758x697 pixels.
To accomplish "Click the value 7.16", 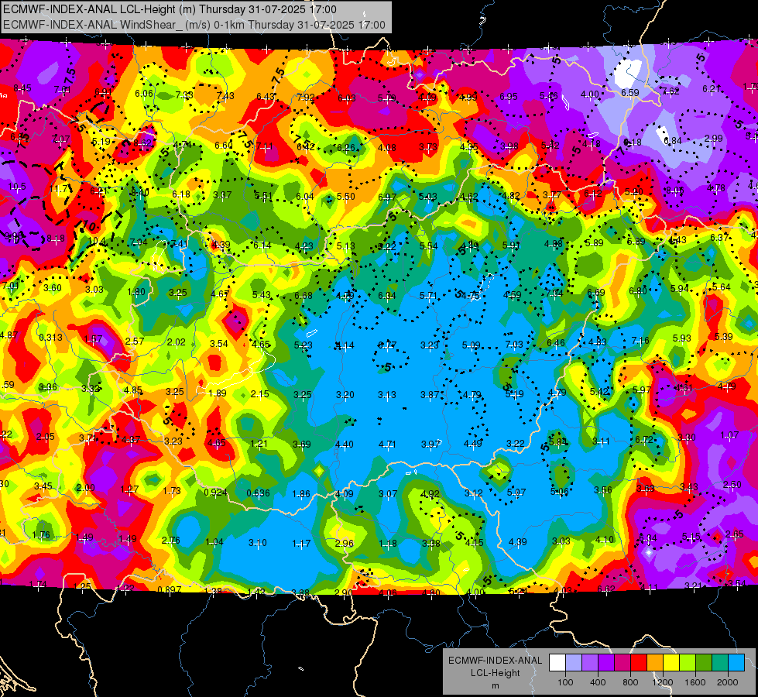I will coord(640,341).
